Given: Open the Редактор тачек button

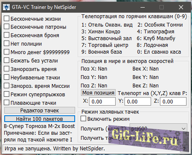Looking at the screenshot, I should tap(40, 110).
